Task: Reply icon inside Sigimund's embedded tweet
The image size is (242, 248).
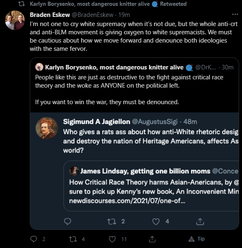Action: [67, 222]
